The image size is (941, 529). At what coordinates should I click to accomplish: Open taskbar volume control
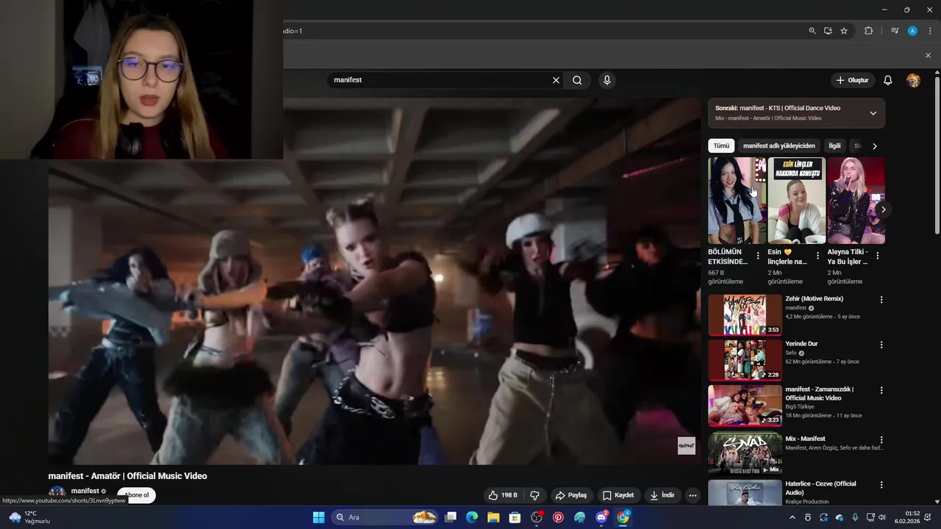(x=881, y=517)
